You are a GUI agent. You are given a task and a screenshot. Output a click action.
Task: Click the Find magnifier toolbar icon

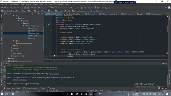click(x=32, y=8)
